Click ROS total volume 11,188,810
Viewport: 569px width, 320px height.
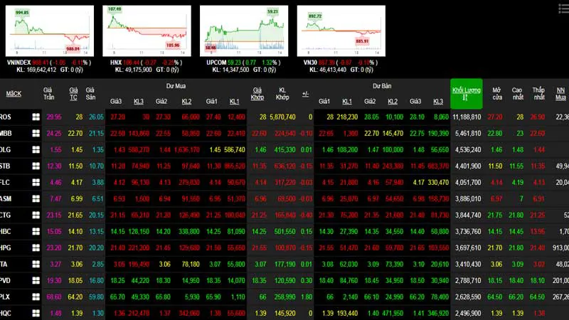click(467, 117)
